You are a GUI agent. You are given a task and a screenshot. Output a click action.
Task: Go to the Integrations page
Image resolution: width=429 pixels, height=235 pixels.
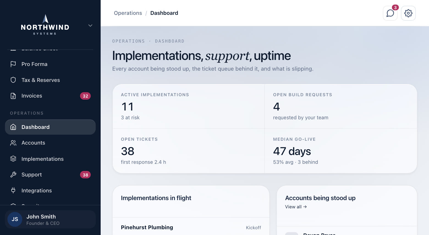[x=50, y=190]
